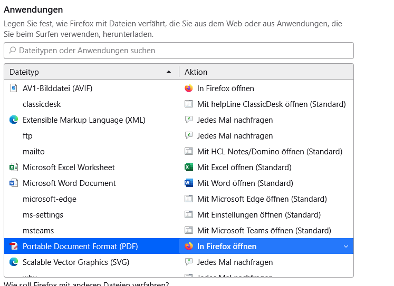Viewport: 394px width, 286px height.
Task: Select the msteams entry
Action: (38, 230)
